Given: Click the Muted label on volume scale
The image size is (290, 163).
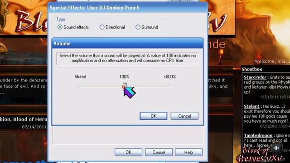Looking at the screenshot, I should point(80,77).
